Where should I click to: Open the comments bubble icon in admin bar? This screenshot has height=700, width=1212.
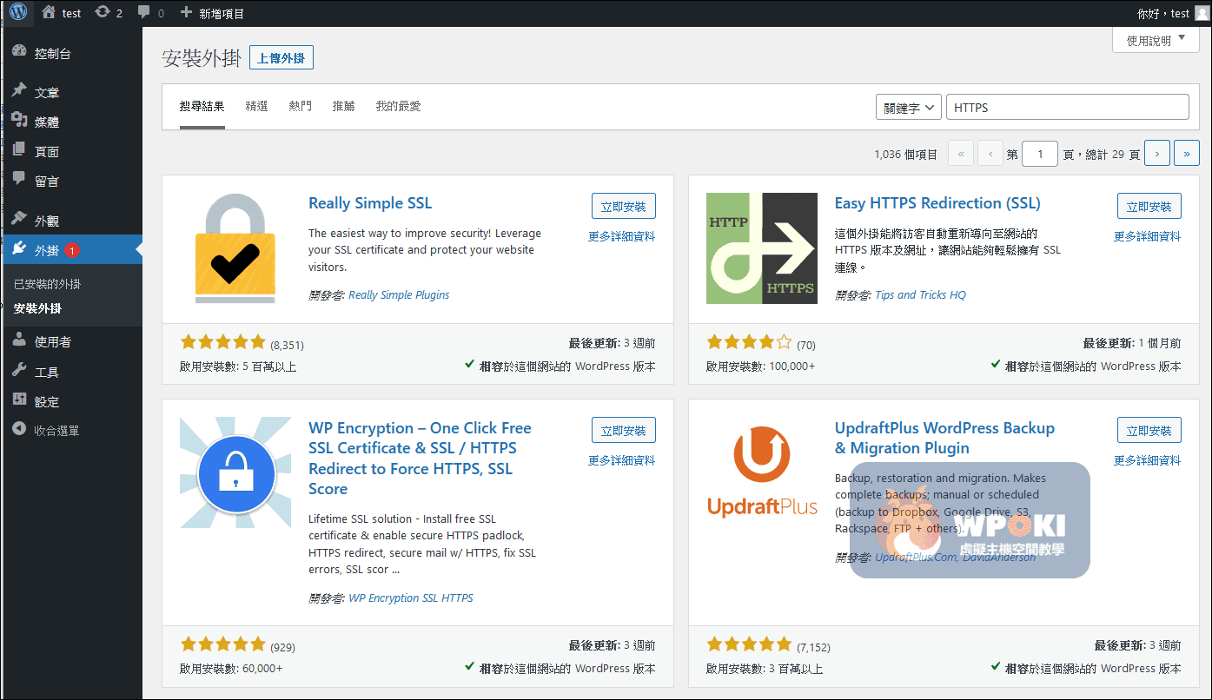point(144,13)
